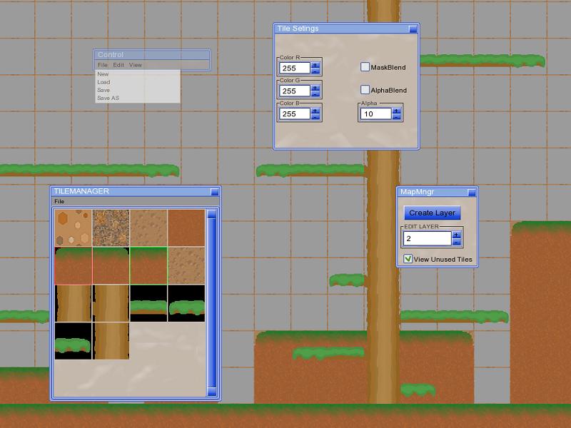Uncheck View Unused Tiles
The width and height of the screenshot is (571, 428).
point(408,259)
